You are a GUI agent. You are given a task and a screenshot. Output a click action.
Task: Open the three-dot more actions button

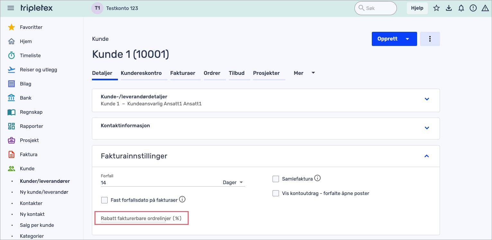point(430,39)
